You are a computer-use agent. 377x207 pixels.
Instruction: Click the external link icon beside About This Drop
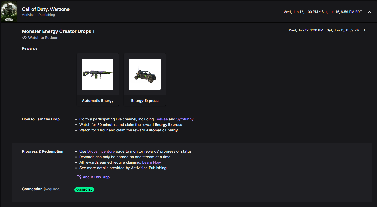pyautogui.click(x=78, y=177)
